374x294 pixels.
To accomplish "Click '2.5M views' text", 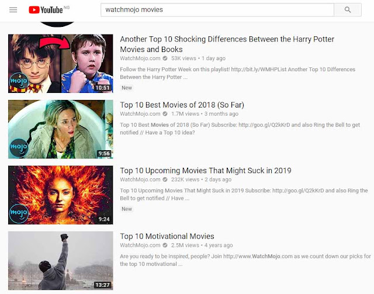I will pos(185,245).
